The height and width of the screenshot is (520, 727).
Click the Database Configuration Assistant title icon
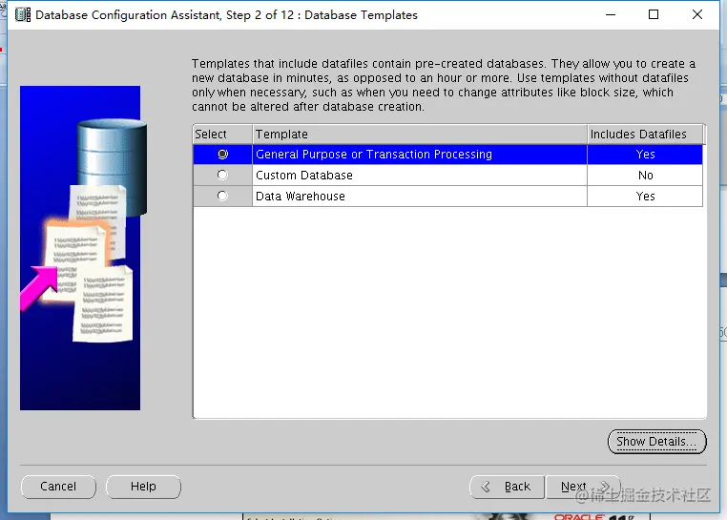click(23, 15)
